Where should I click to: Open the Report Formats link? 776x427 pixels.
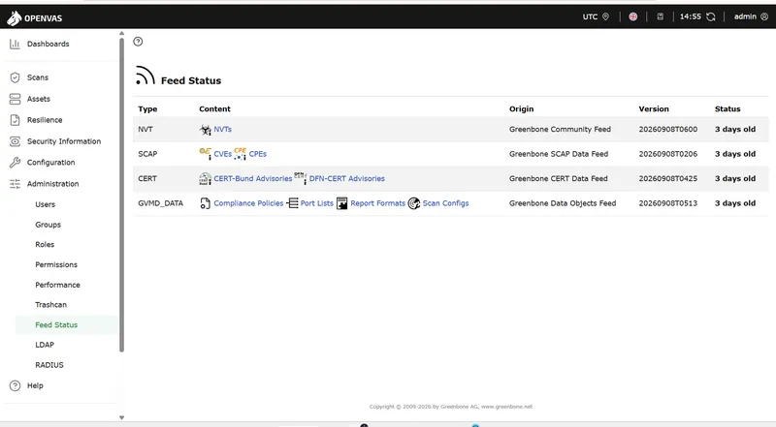[377, 203]
